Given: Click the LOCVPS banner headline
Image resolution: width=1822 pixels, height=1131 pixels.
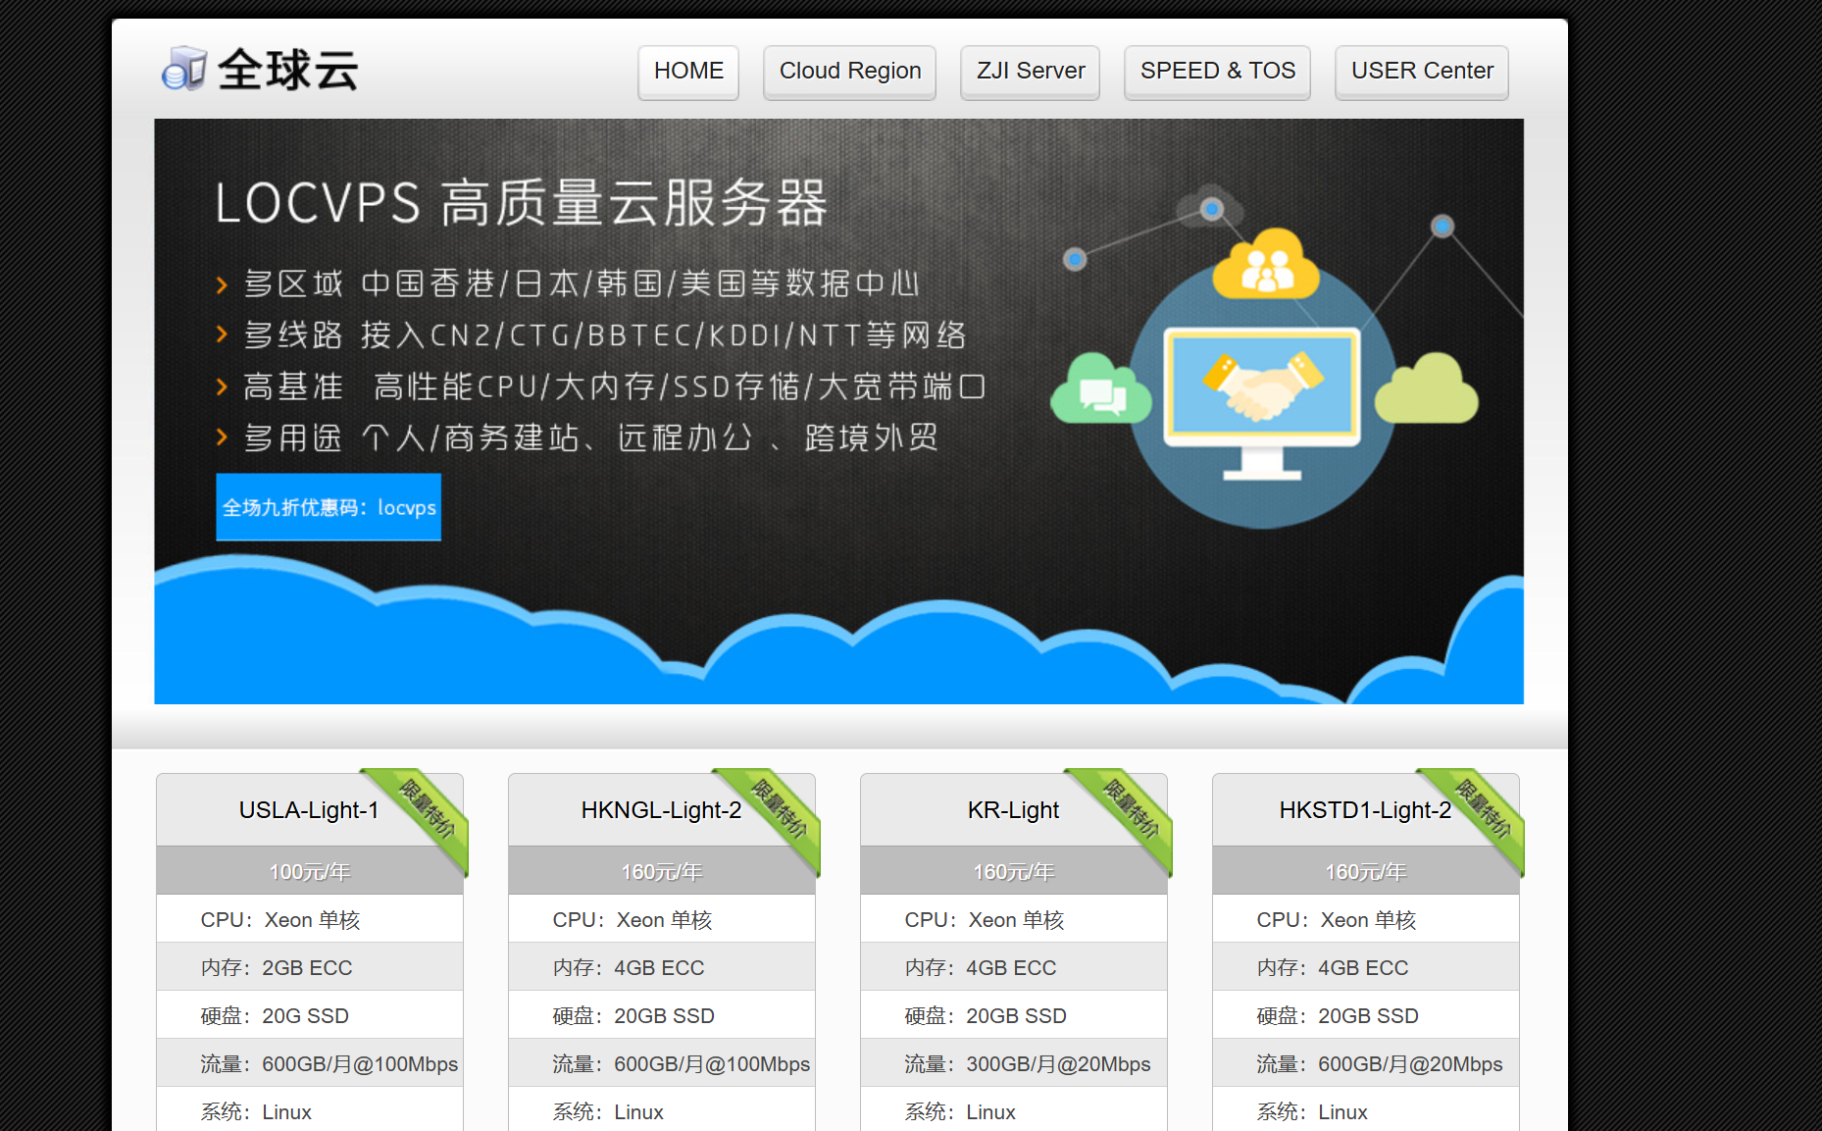Looking at the screenshot, I should coord(521,203).
